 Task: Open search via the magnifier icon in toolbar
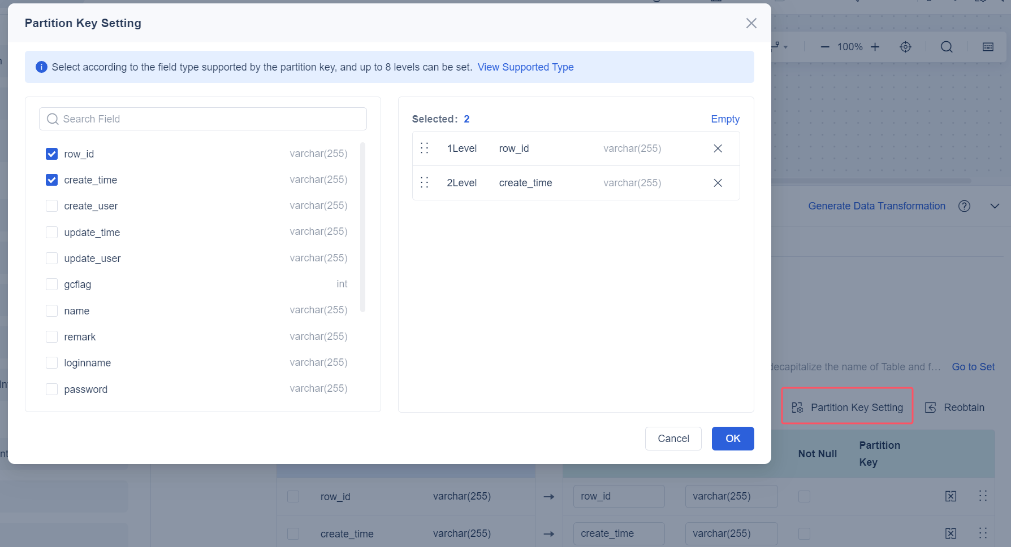coord(947,47)
